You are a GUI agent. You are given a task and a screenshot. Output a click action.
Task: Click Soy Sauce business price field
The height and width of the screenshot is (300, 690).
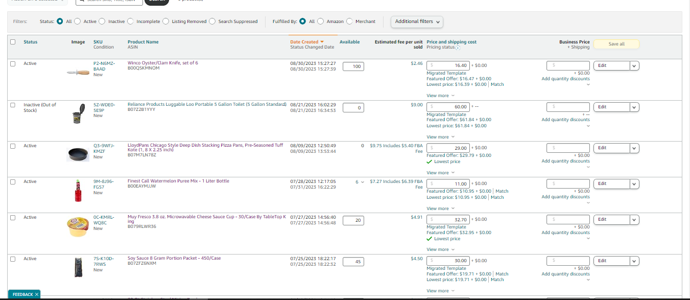(568, 261)
